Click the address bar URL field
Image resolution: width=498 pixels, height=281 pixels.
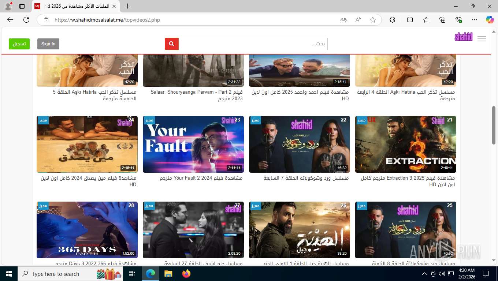(x=194, y=20)
